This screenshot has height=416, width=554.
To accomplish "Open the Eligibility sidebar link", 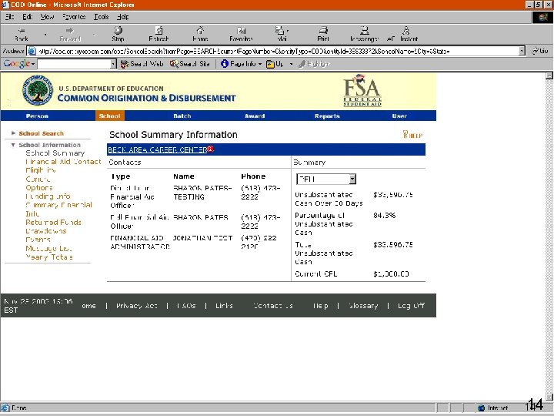I will (41, 170).
